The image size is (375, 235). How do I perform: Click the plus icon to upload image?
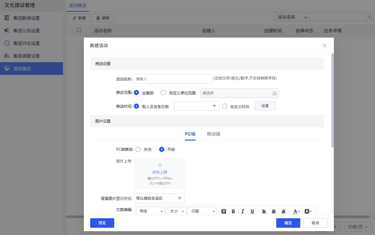point(160,165)
